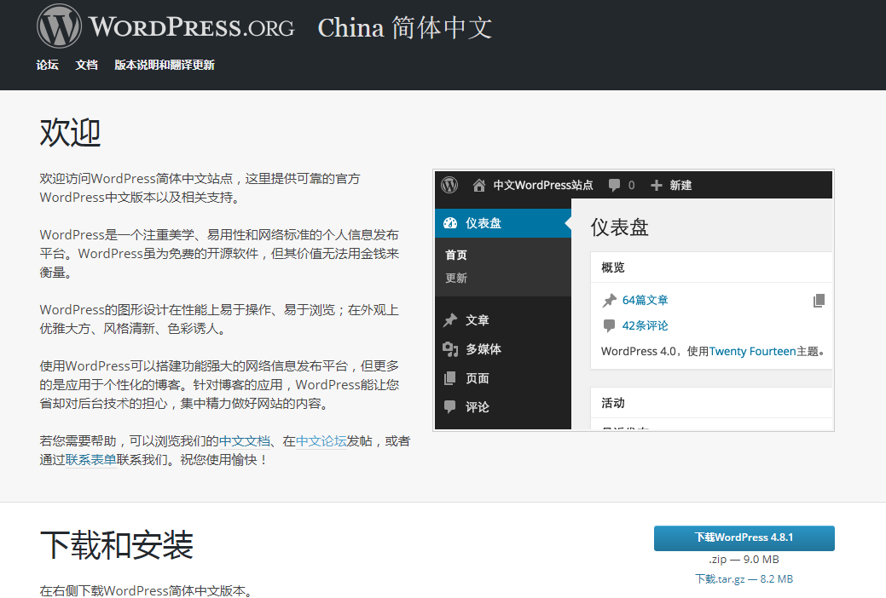886x598 pixels.
Task: Click the 下载WordPress 4.8.1 button
Action: [744, 538]
